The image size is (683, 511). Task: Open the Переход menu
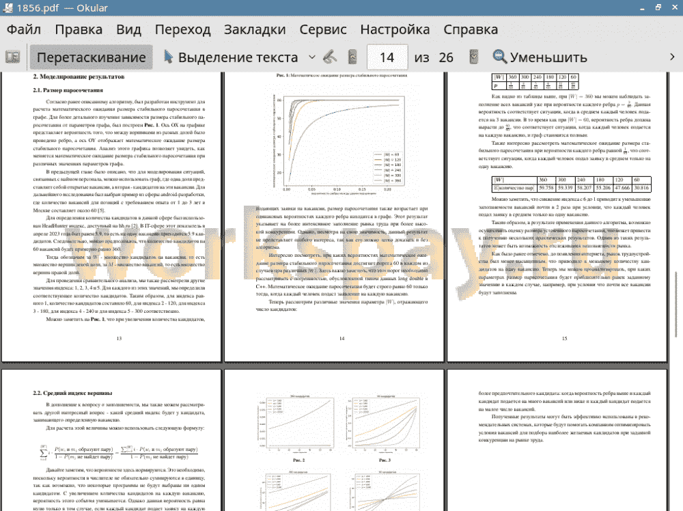182,29
